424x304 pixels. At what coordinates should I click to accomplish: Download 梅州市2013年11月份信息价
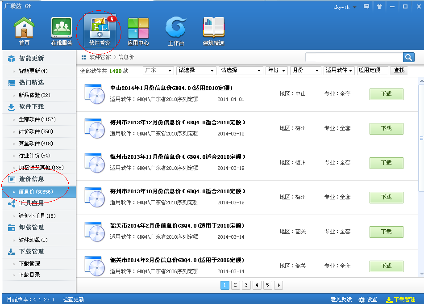click(387, 163)
